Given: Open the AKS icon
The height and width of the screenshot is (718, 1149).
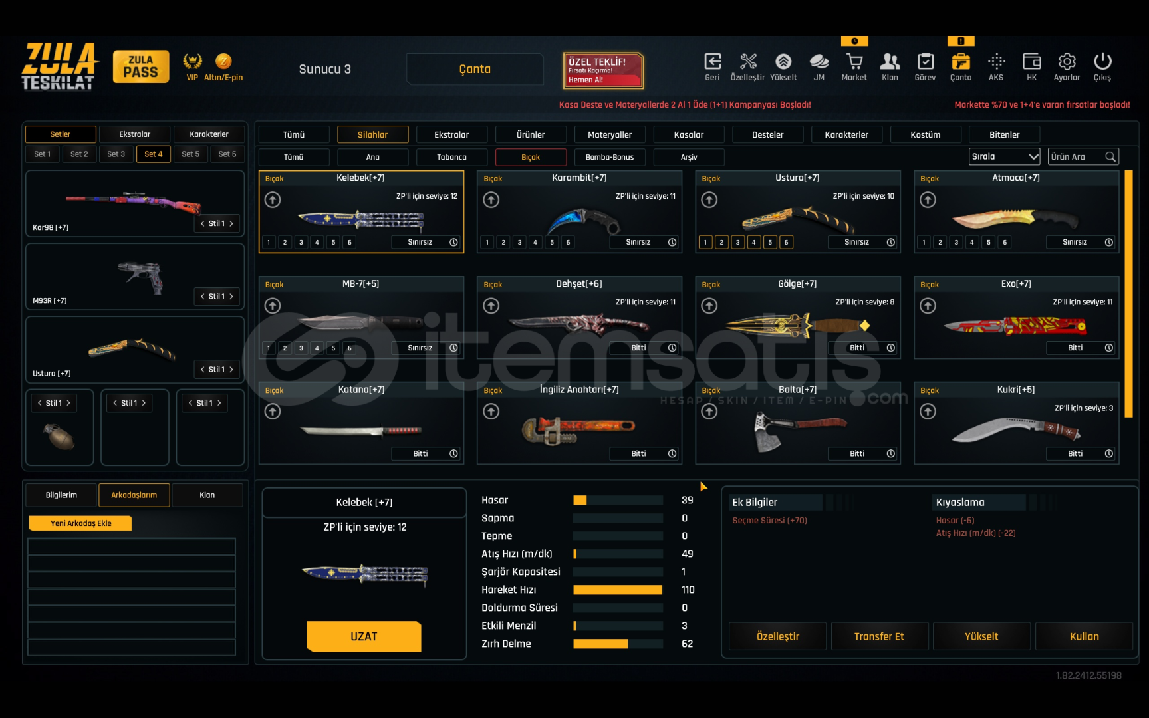Looking at the screenshot, I should 996,62.
